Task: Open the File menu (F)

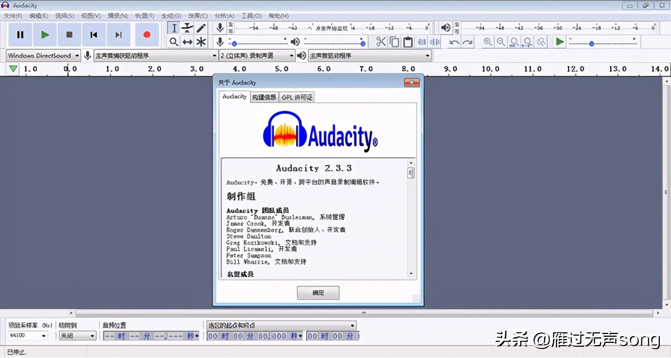Action: [12, 16]
